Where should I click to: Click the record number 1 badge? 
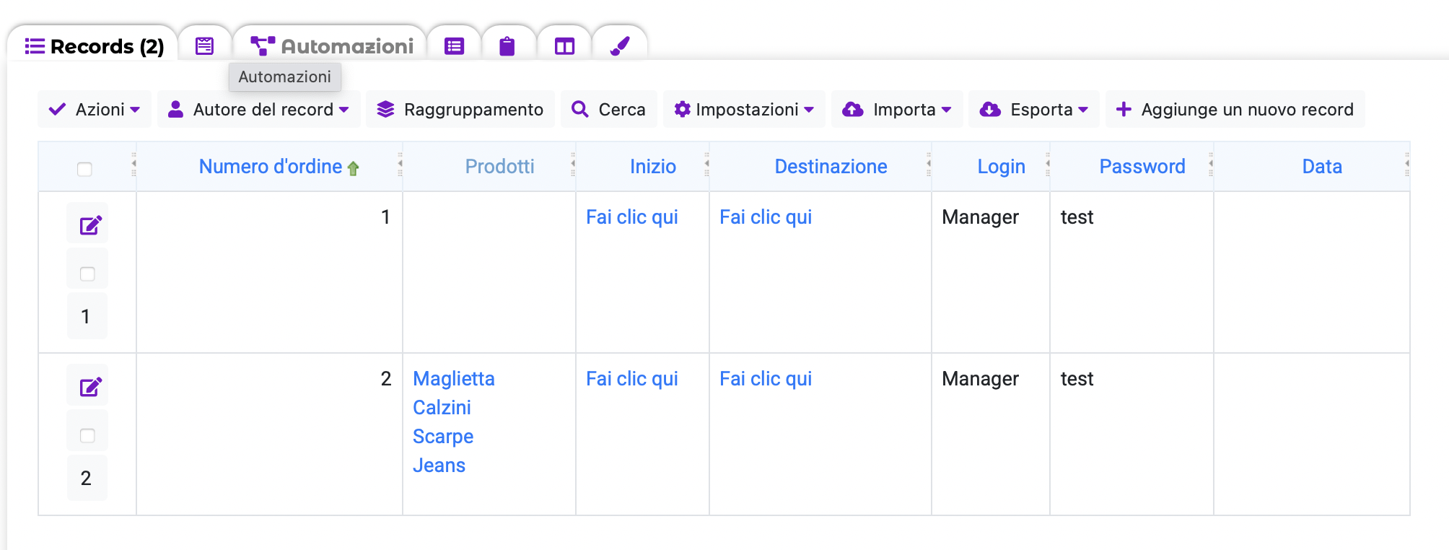point(86,316)
